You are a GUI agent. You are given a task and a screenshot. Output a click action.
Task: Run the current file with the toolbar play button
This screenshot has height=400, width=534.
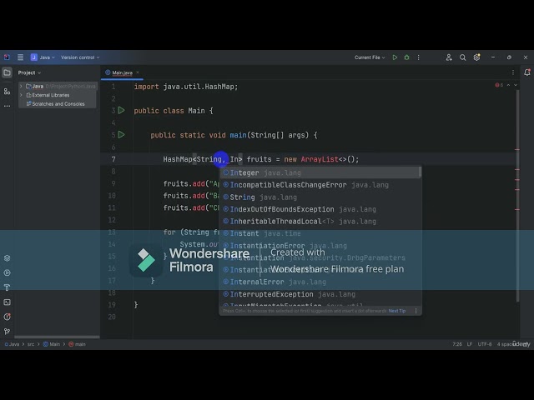(395, 57)
